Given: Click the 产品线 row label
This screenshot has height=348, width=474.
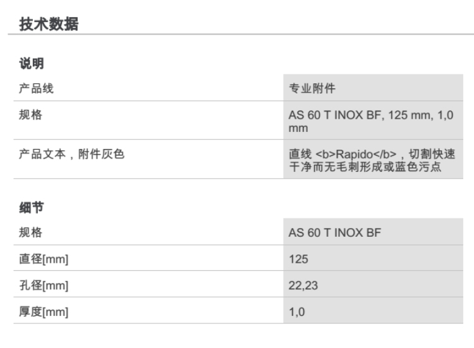Looking at the screenshot, I should 35,88.
